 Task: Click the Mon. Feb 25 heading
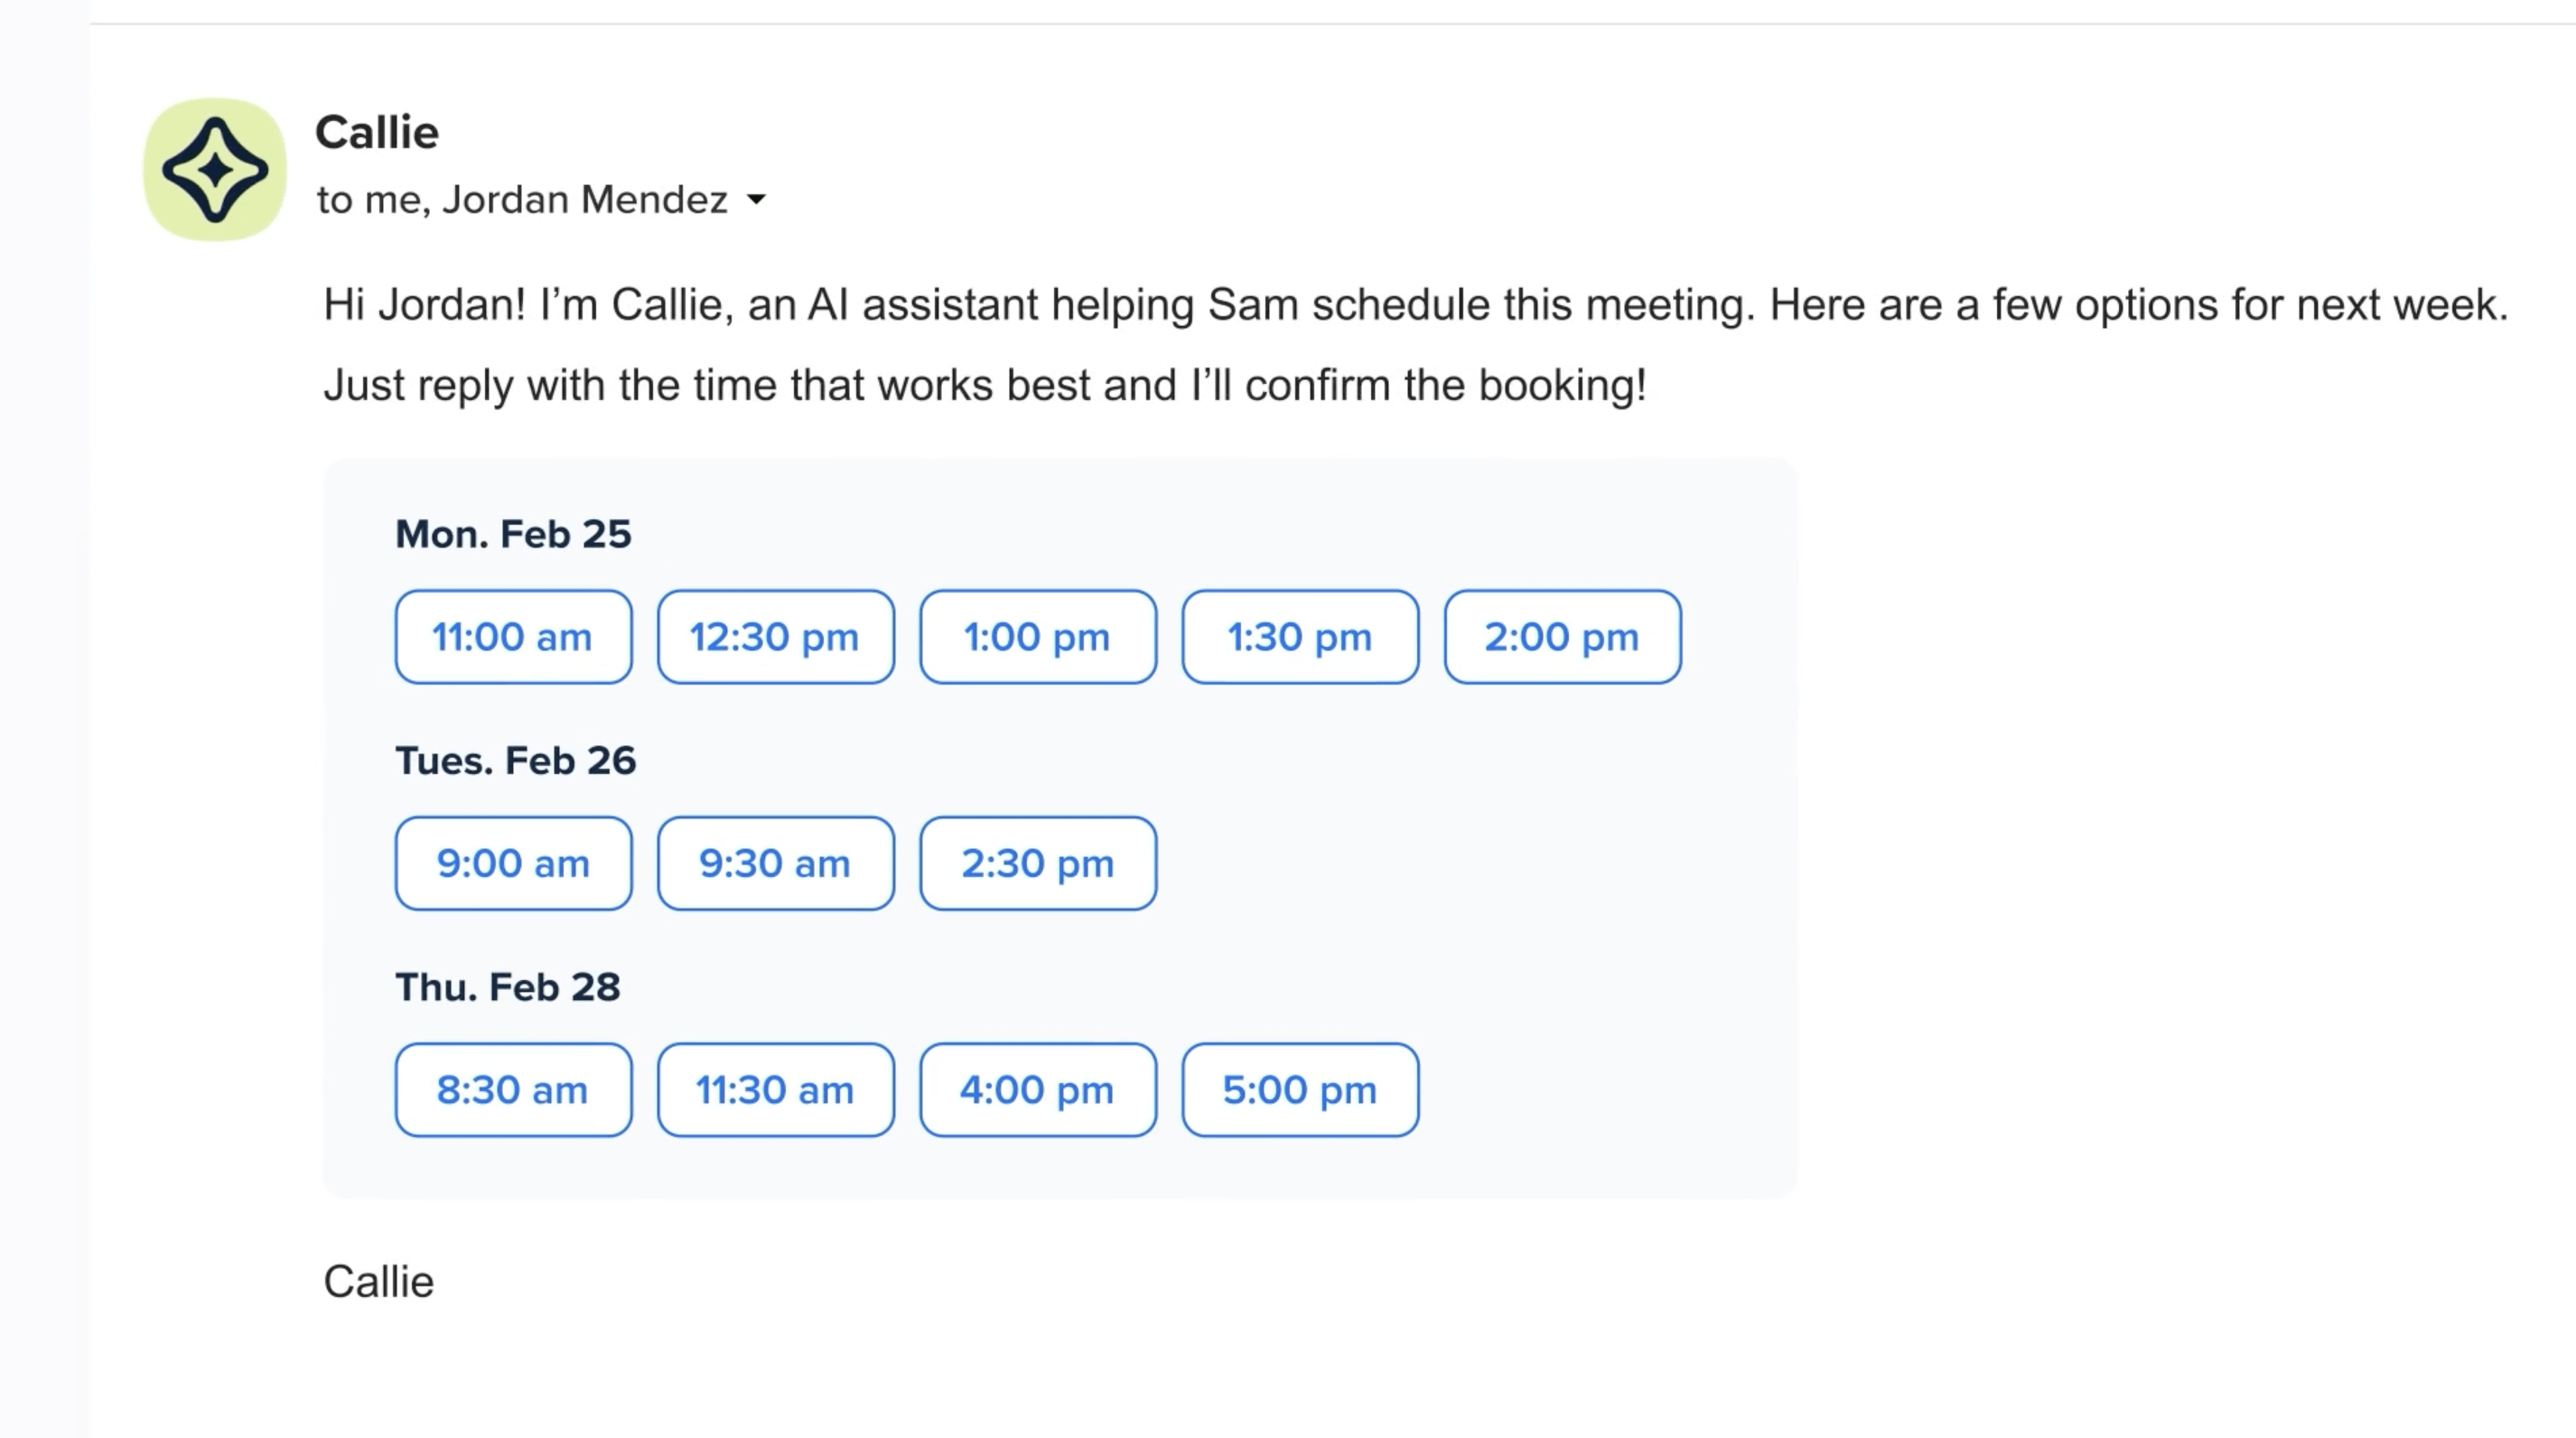[513, 534]
